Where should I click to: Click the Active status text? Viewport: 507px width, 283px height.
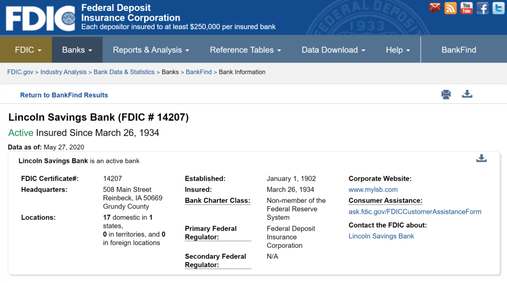pyautogui.click(x=21, y=133)
